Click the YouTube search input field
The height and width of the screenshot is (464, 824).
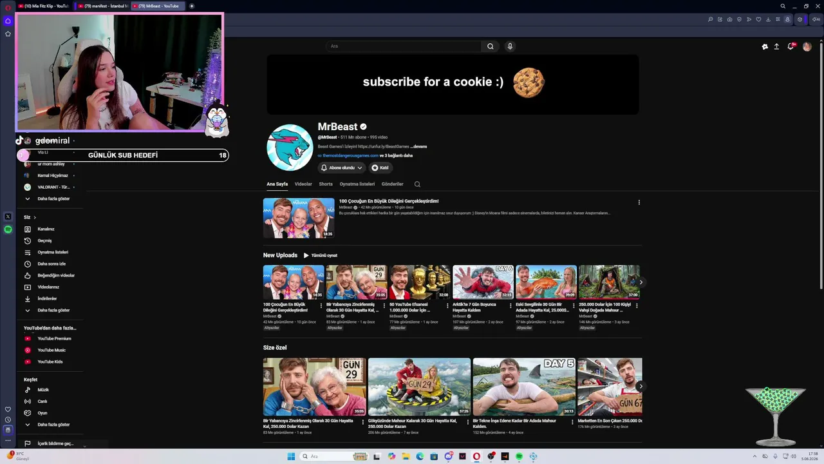coord(404,46)
